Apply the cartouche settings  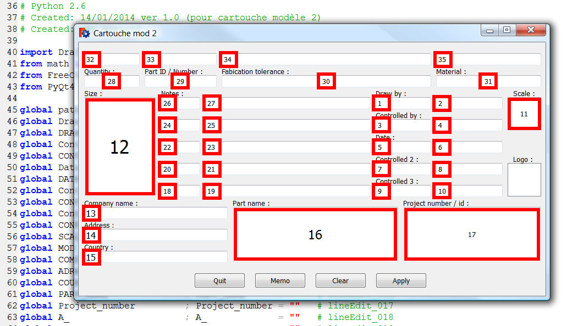pos(401,281)
